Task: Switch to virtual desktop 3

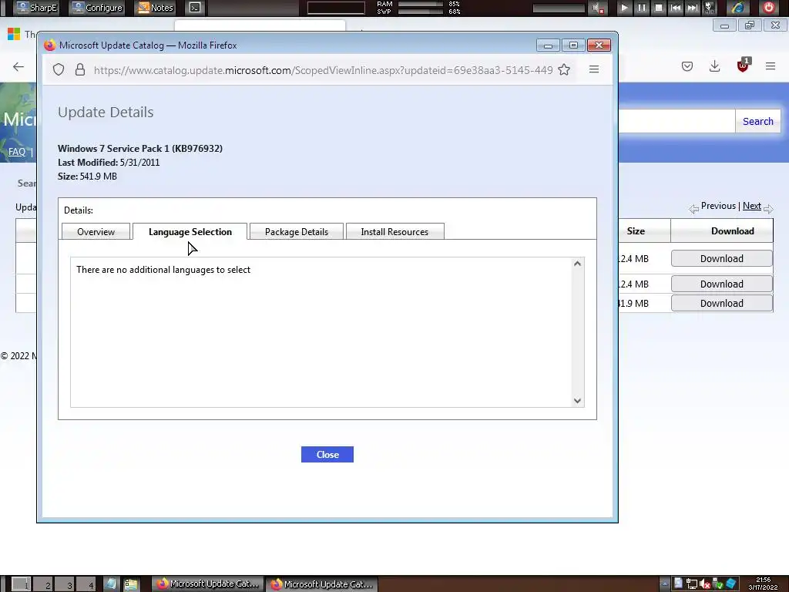Action: click(x=65, y=584)
